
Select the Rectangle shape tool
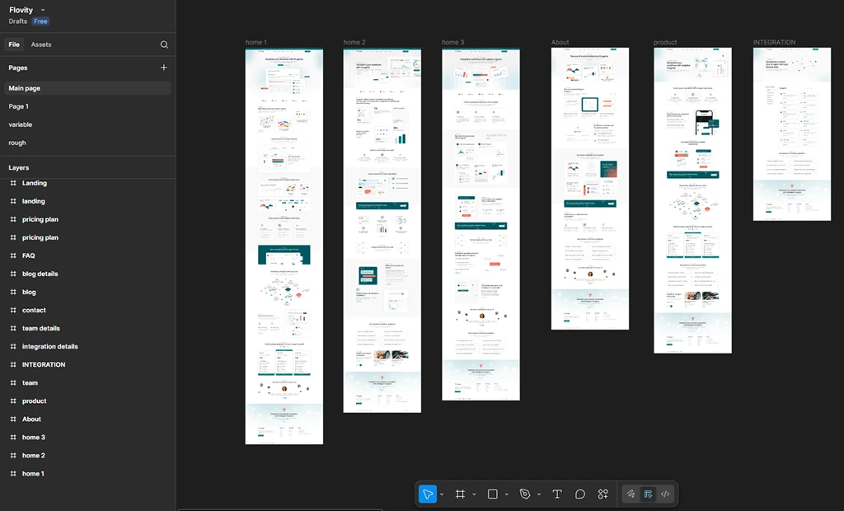(493, 494)
